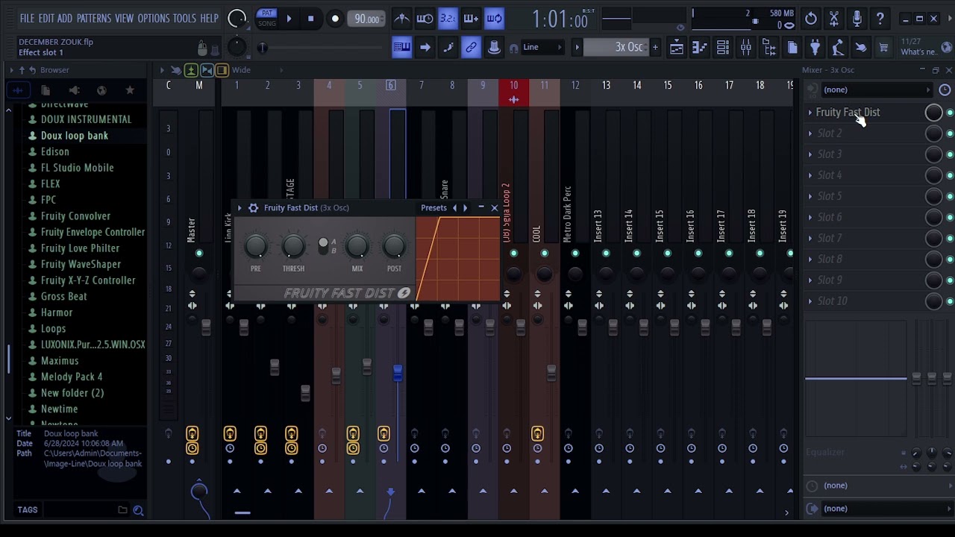Toggle Slot 2 enable knob

[933, 134]
